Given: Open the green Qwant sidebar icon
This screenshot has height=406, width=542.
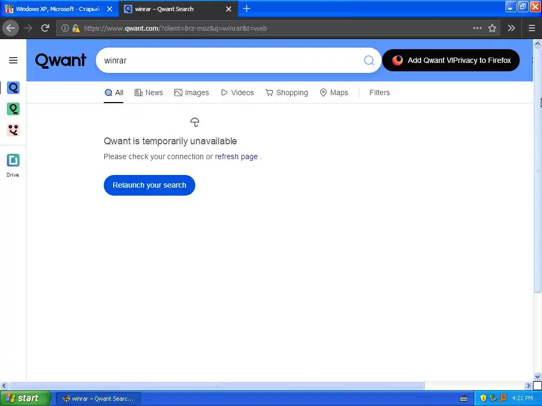Looking at the screenshot, I should click(13, 109).
